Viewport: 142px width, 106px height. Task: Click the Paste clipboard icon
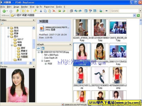coord(50,11)
